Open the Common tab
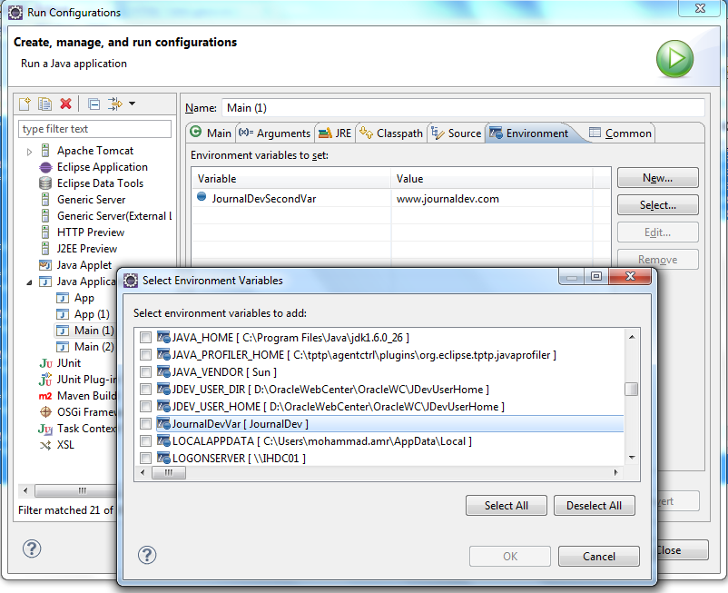 tap(620, 133)
